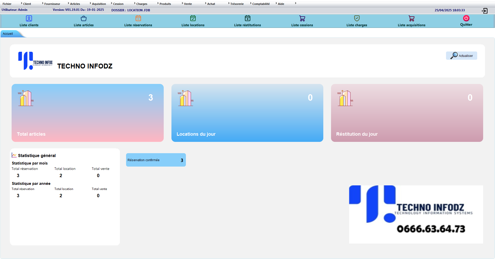Click building icon on Locations du jour card
The width and height of the screenshot is (495, 259).
[x=186, y=98]
